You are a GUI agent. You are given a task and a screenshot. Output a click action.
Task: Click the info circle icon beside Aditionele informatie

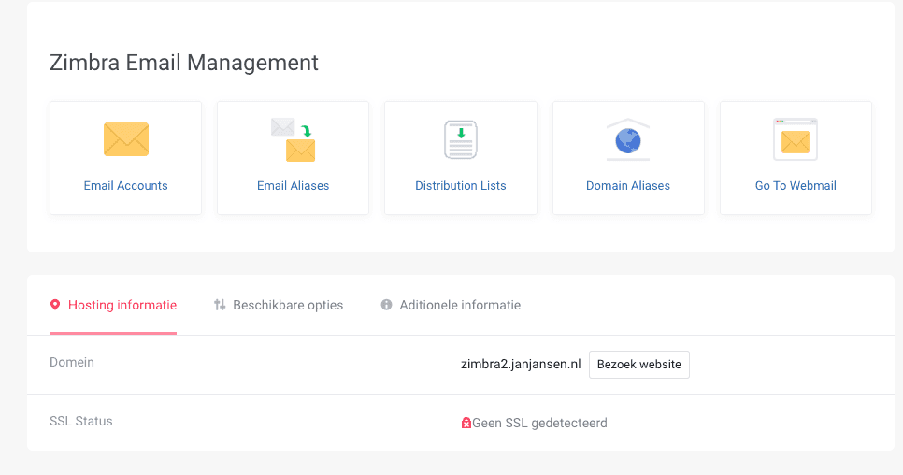[x=387, y=305]
